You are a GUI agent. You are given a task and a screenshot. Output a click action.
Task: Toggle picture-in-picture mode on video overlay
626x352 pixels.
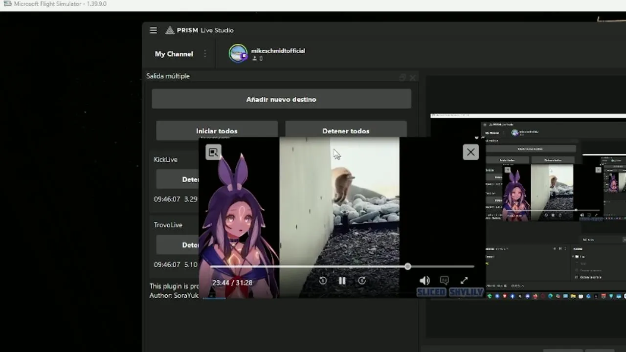coord(213,152)
